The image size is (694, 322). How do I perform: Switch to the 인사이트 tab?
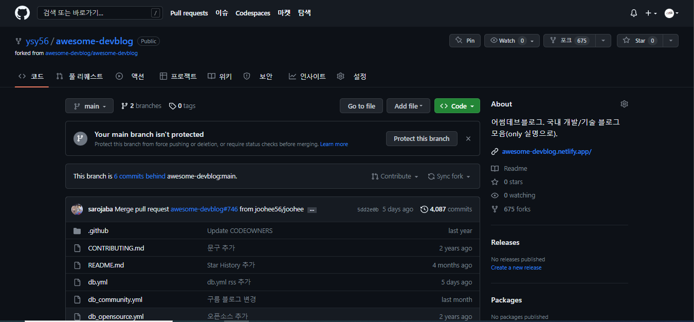click(307, 76)
